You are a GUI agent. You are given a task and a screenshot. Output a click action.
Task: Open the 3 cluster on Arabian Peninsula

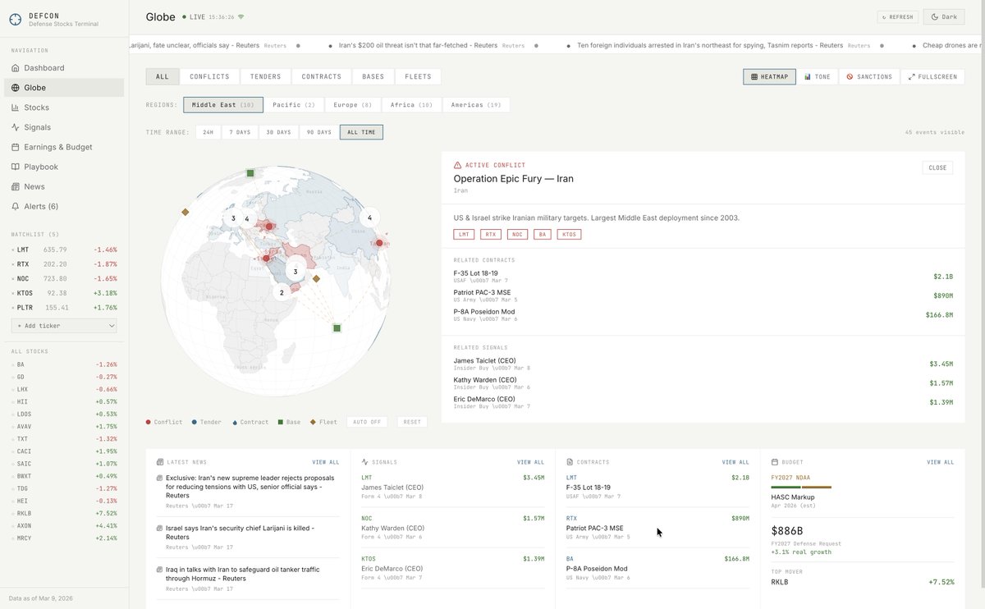[x=295, y=271]
